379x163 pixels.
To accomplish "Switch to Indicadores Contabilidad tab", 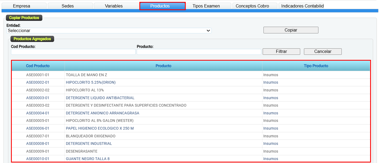I will tap(302, 6).
